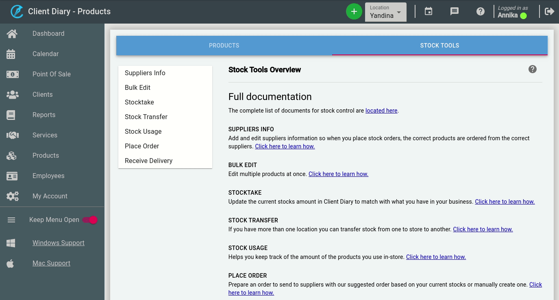559x300 pixels.
Task: Click the hamburger menu icon
Action: coord(11,220)
